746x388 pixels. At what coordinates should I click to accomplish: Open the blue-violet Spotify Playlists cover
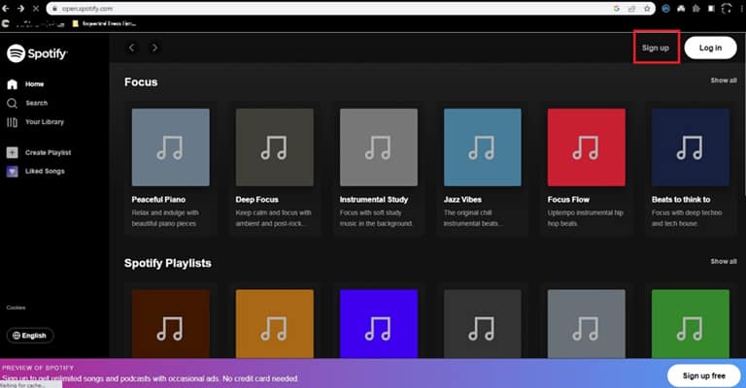pyautogui.click(x=379, y=324)
